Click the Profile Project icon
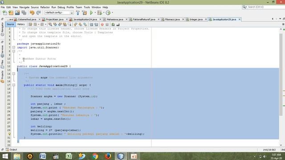The height and width of the screenshot is (160, 285). click(x=108, y=13)
